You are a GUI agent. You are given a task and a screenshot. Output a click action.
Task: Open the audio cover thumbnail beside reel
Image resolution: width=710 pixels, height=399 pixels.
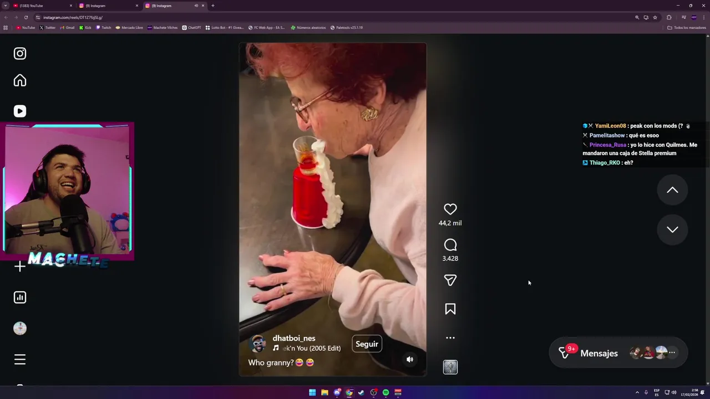tap(450, 367)
